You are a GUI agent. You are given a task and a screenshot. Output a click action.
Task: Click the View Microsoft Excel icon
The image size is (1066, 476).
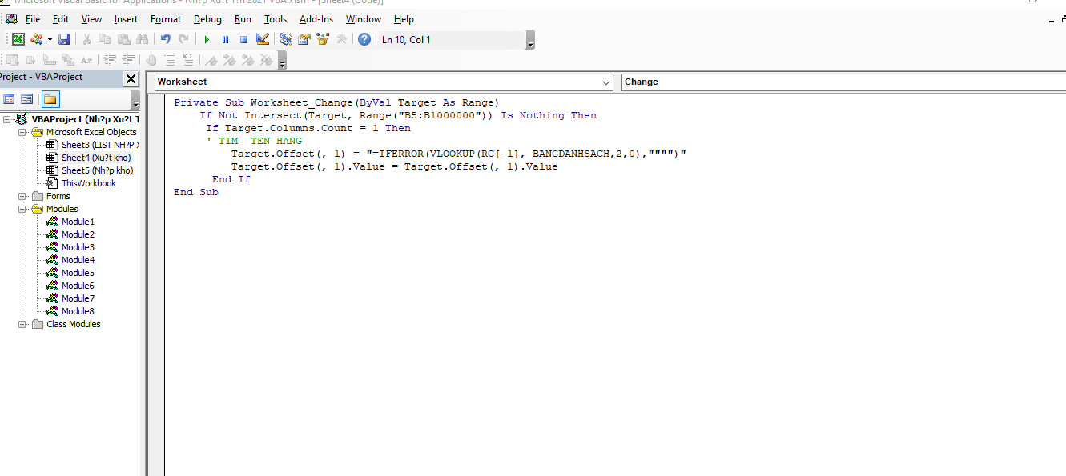[18, 39]
